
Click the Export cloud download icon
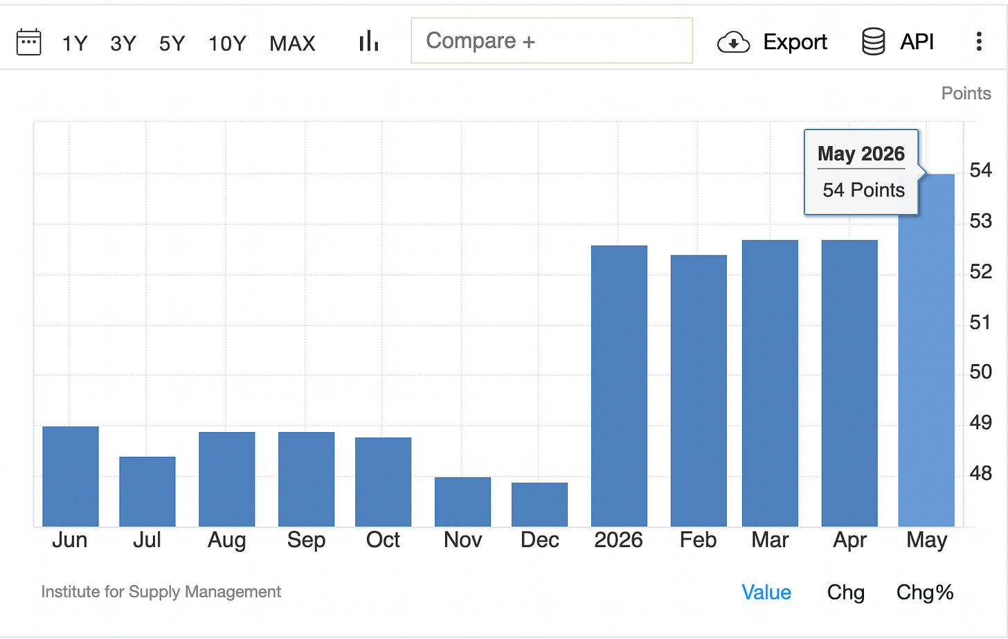[734, 42]
